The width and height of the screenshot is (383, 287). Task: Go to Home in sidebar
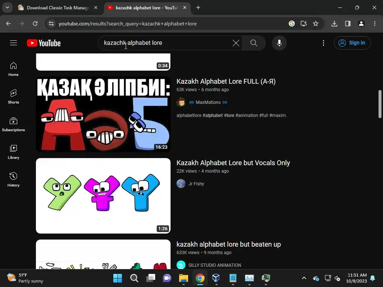click(x=13, y=69)
